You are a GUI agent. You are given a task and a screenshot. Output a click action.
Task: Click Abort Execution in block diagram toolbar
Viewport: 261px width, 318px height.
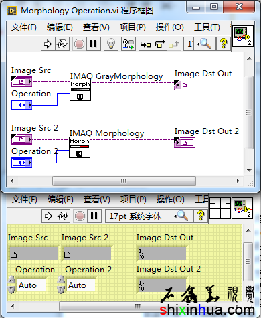coord(80,44)
